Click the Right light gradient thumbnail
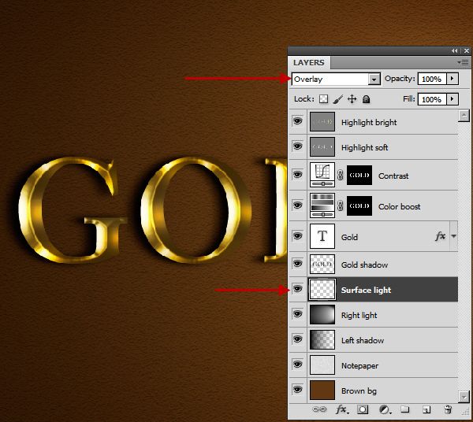The height and width of the screenshot is (422, 473). coord(322,314)
